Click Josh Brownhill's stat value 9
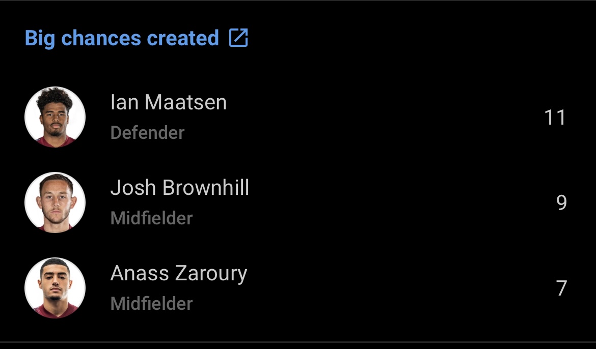Image resolution: width=596 pixels, height=349 pixels. click(561, 203)
